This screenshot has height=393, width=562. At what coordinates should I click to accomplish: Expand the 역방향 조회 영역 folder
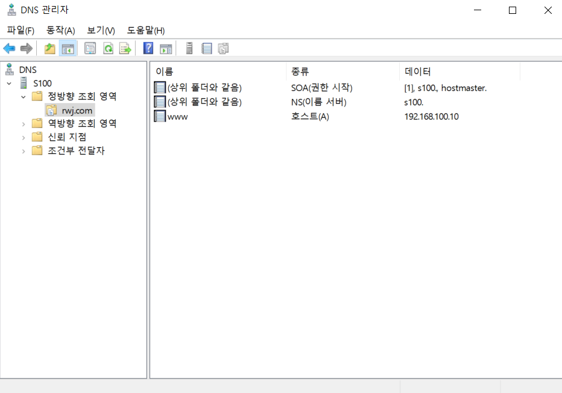(24, 124)
